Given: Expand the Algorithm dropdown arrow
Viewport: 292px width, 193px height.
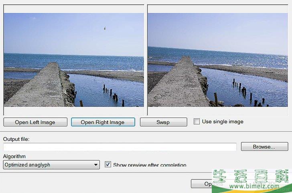Looking at the screenshot, I should tap(96, 165).
